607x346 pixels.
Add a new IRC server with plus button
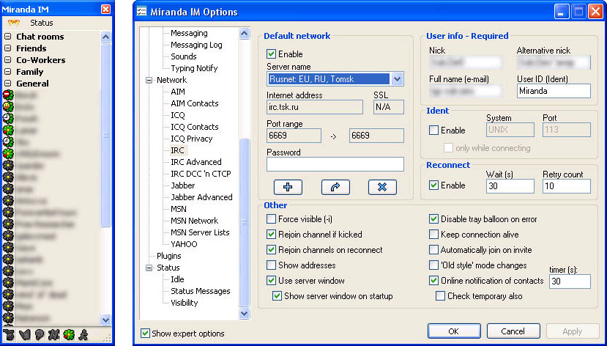pos(288,187)
